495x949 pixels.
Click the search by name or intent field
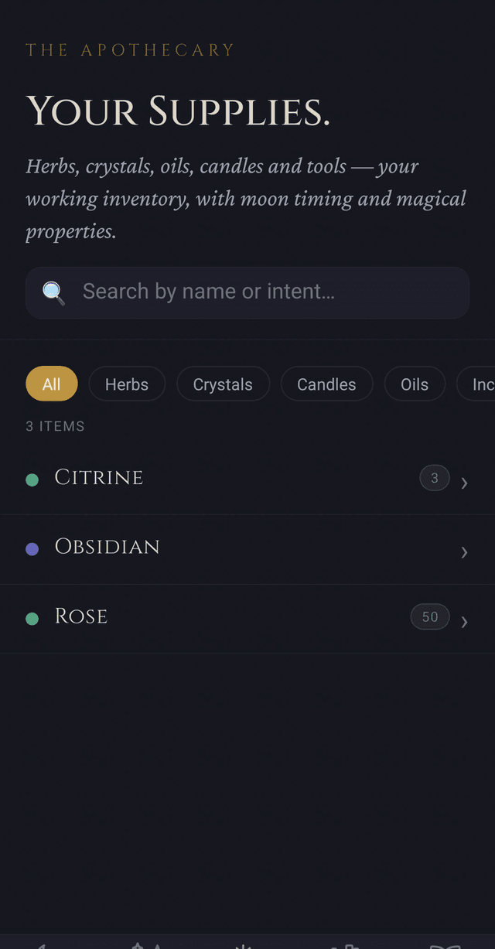(247, 292)
